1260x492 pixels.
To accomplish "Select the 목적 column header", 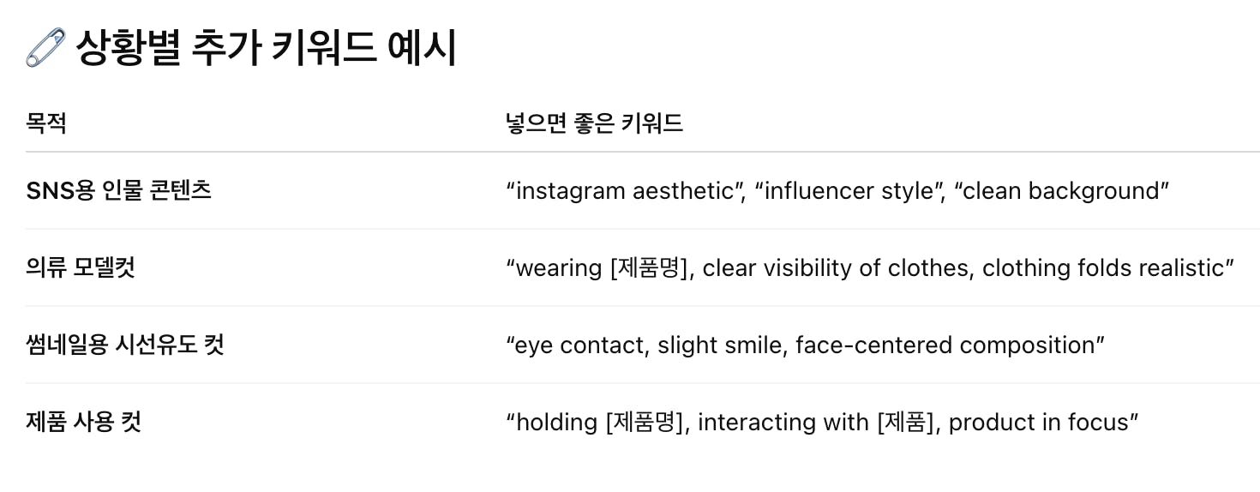I will click(46, 123).
